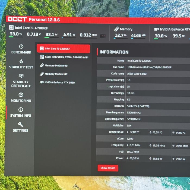Switch to MONITORING label
This screenshot has height=190, width=190.
21,101
